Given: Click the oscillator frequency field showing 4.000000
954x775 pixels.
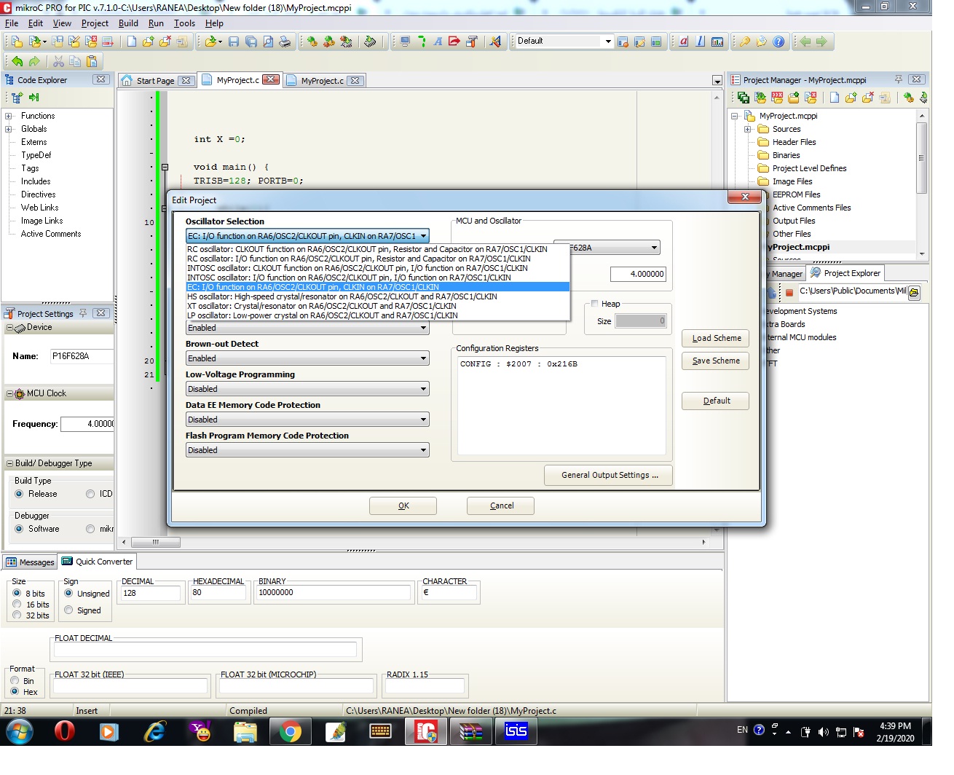Looking at the screenshot, I should pyautogui.click(x=638, y=274).
